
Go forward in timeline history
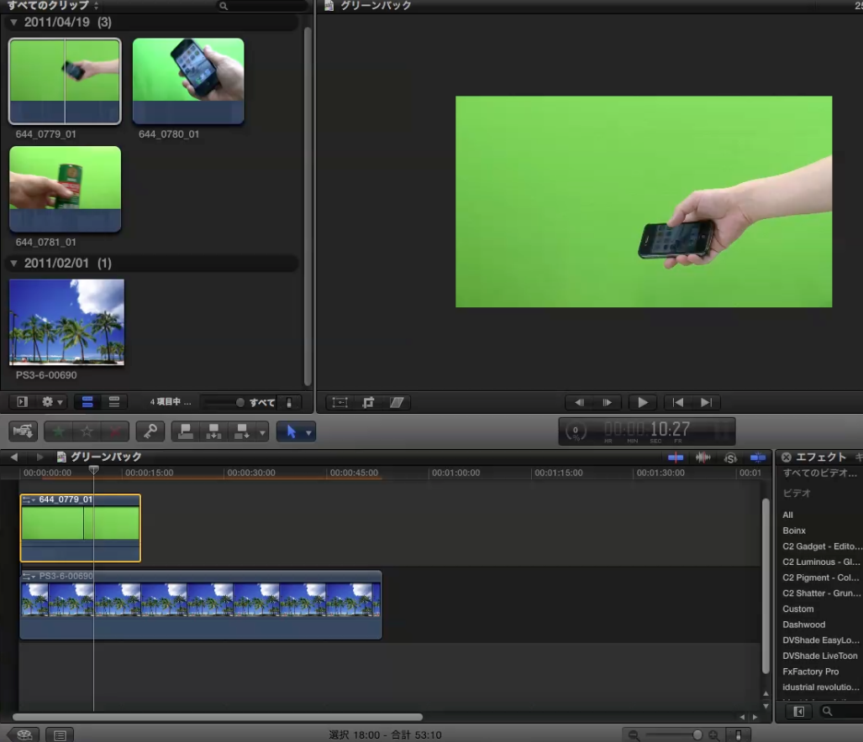39,457
